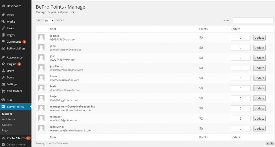The image size is (275, 147).
Task: Click points input field for kevin
Action: [240, 78]
